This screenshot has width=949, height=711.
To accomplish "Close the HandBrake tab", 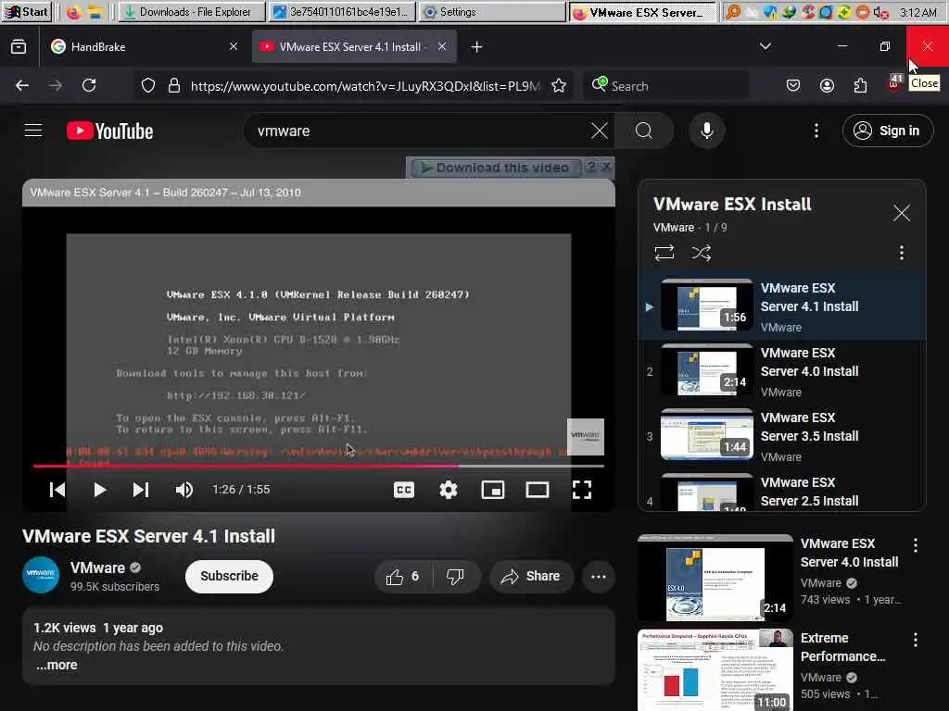I will pyautogui.click(x=234, y=46).
